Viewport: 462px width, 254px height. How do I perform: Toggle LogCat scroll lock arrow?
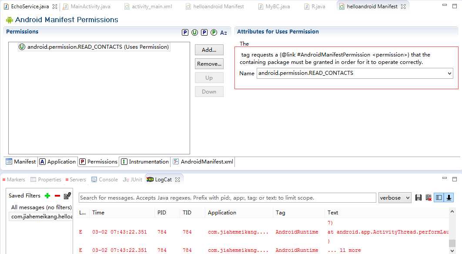(x=449, y=198)
